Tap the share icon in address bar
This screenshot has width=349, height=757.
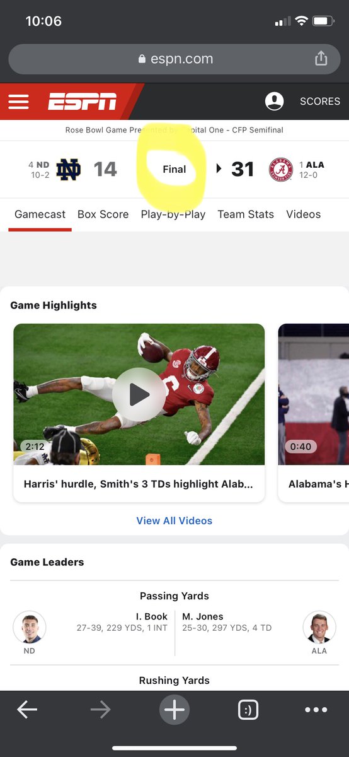pyautogui.click(x=321, y=59)
